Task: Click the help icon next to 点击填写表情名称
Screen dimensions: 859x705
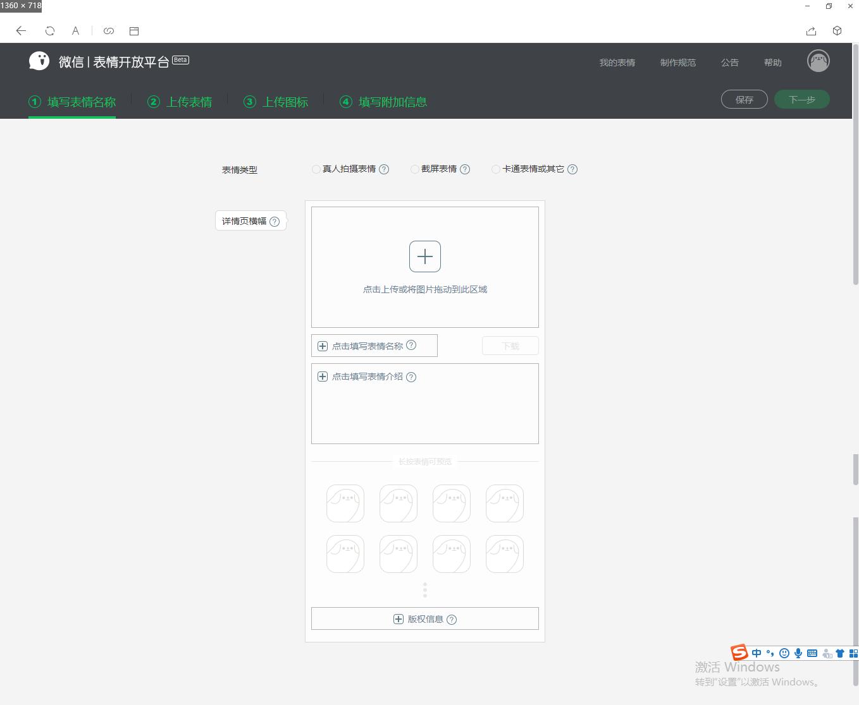Action: click(x=411, y=346)
